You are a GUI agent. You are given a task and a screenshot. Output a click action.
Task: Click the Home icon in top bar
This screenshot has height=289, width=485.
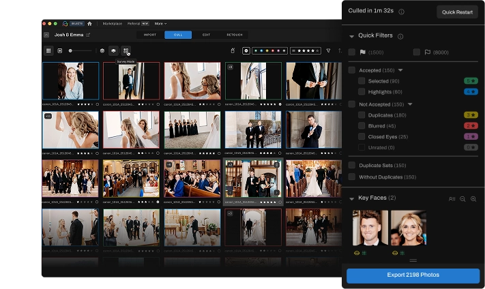pos(89,23)
